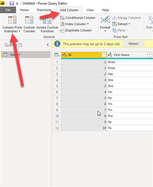Click the Statistics sigma icon
153x187 pixels.
click(x=150, y=20)
